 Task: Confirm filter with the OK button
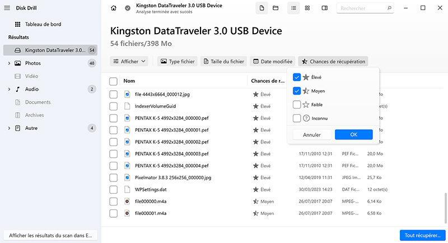click(353, 135)
